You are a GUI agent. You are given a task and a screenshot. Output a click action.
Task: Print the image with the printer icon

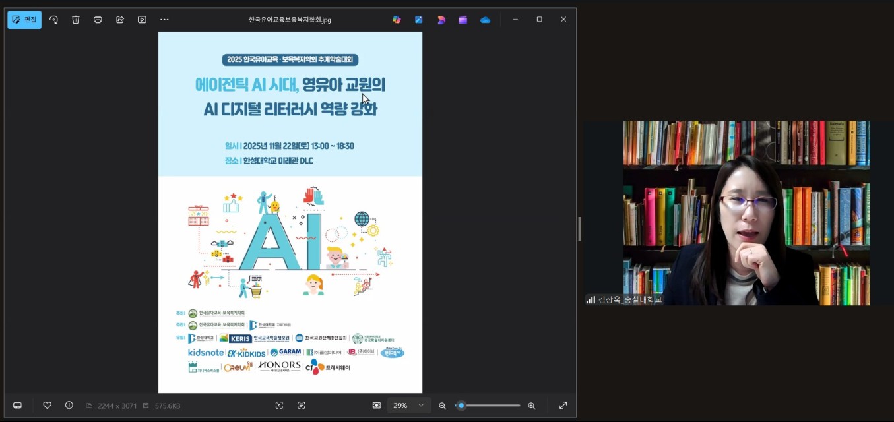pyautogui.click(x=98, y=20)
